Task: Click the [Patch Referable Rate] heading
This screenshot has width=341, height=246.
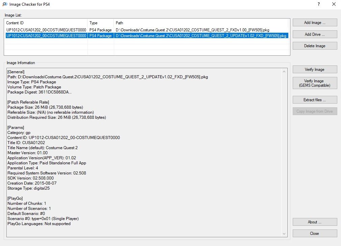Action: (x=28, y=102)
